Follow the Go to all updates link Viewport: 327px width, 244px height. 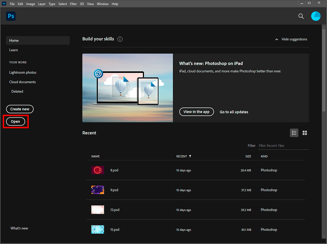(x=234, y=112)
